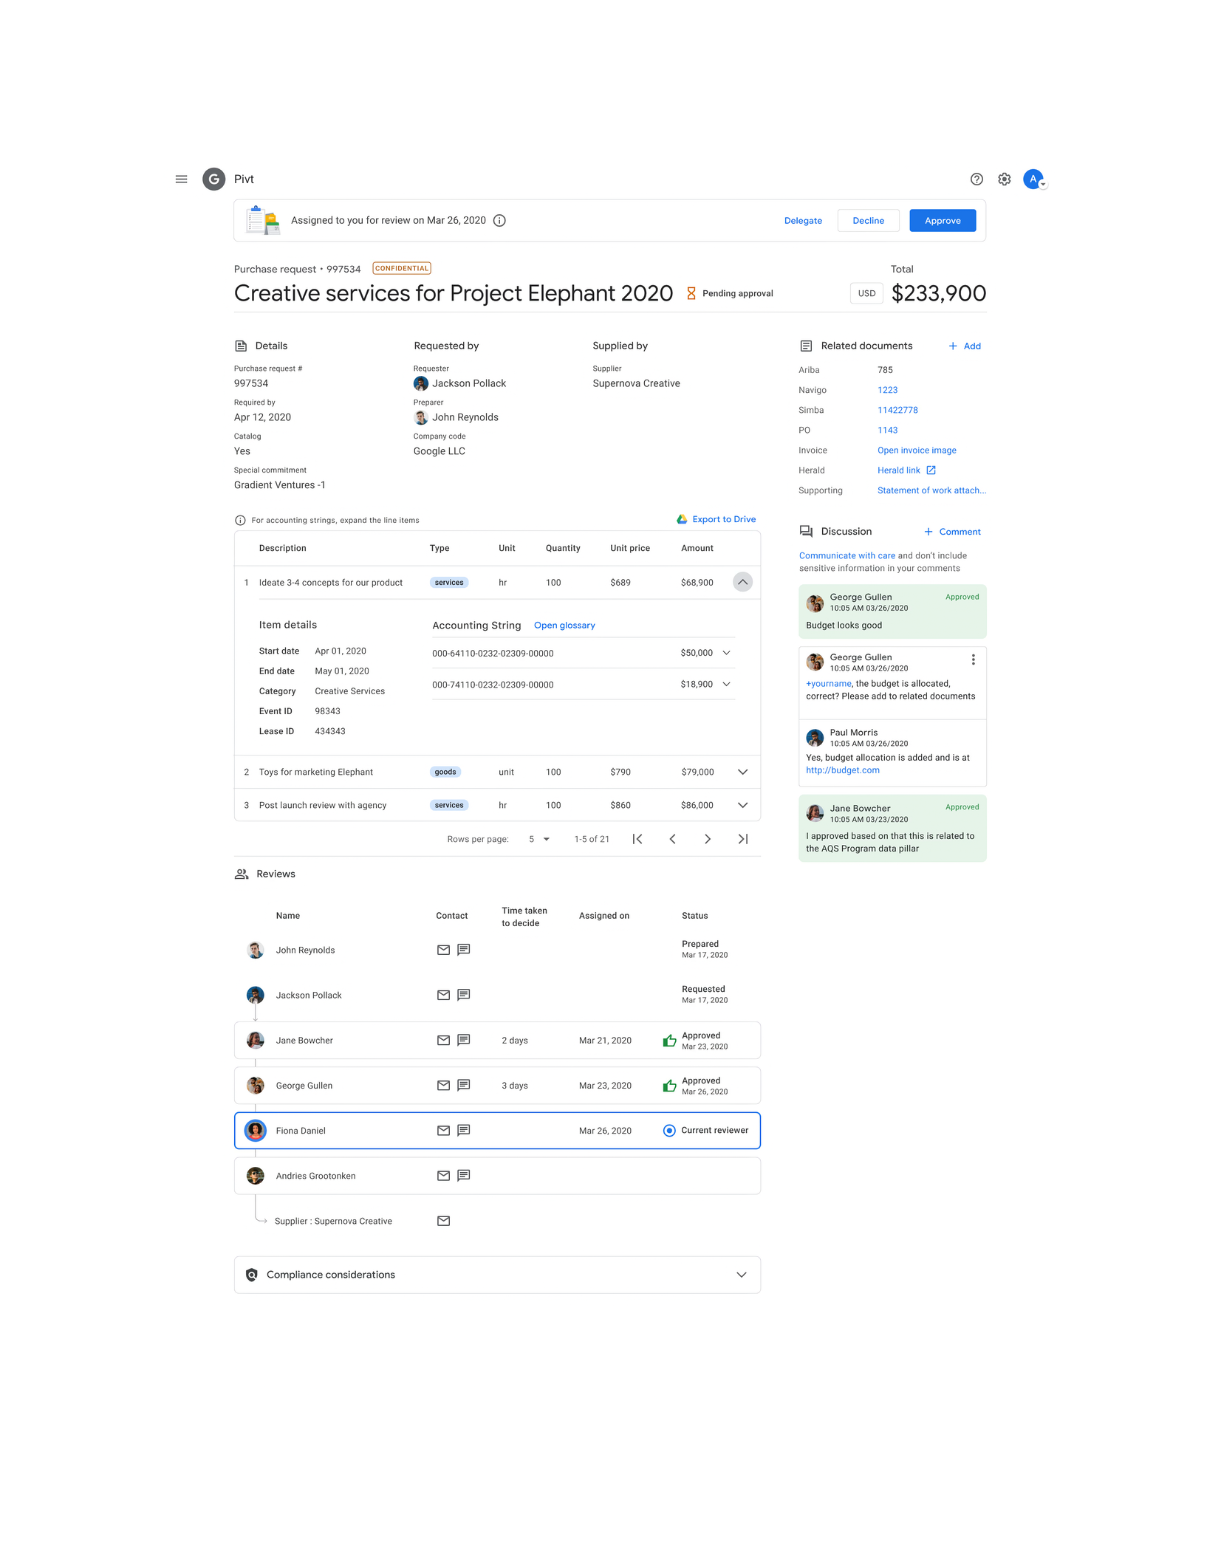Open the accounting string glossary
This screenshot has height=1562, width=1221.
(x=564, y=625)
